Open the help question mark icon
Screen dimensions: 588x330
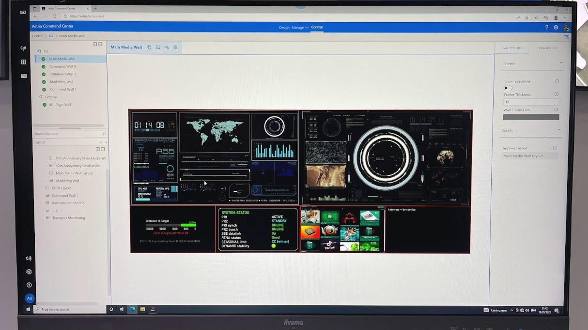pyautogui.click(x=547, y=28)
